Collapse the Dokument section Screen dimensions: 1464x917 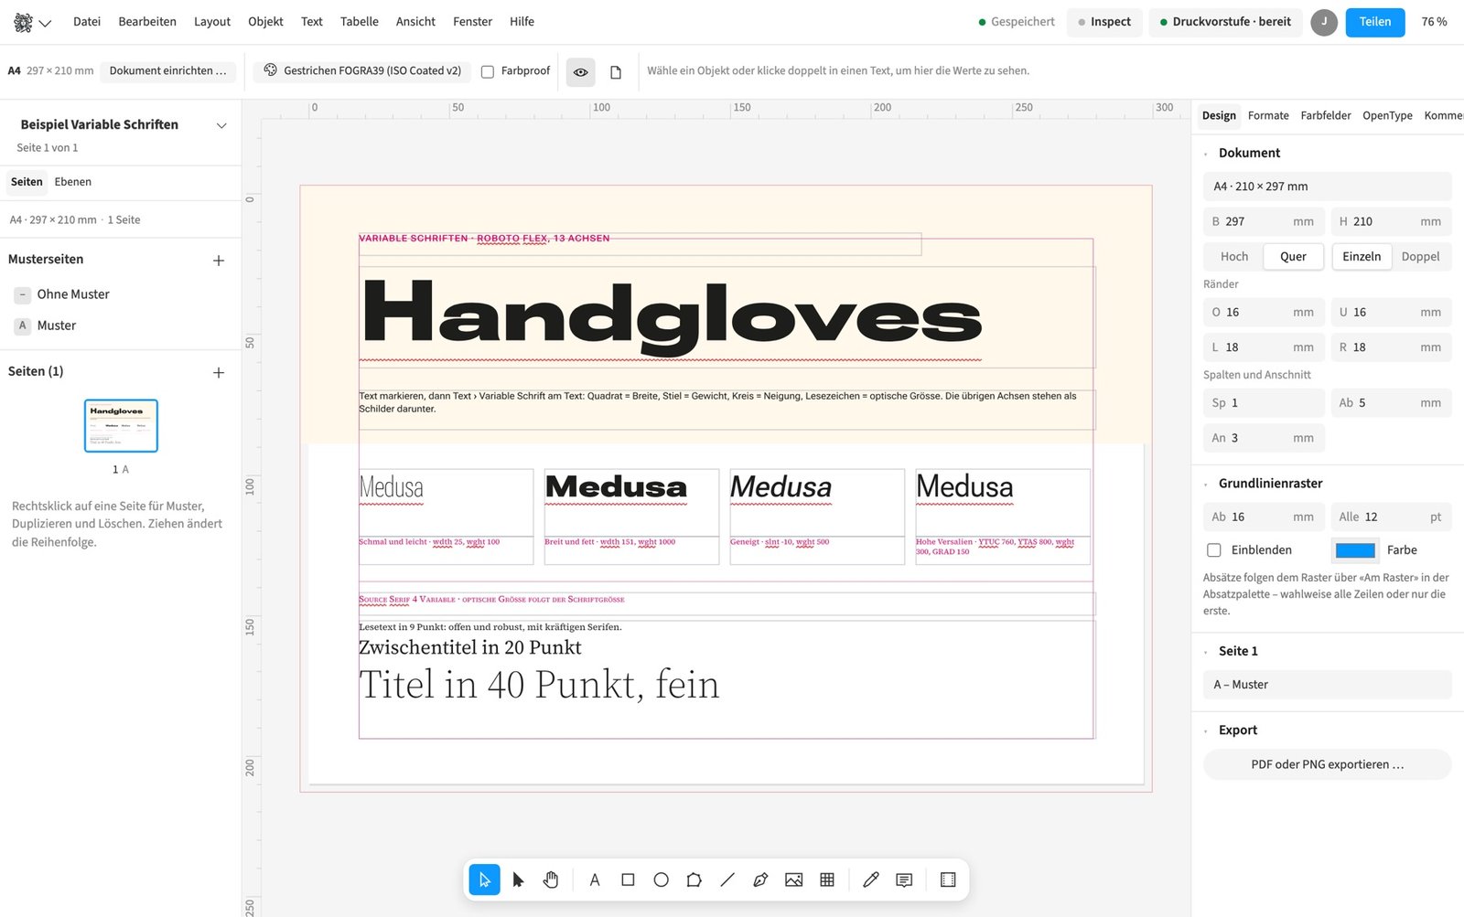(1206, 154)
